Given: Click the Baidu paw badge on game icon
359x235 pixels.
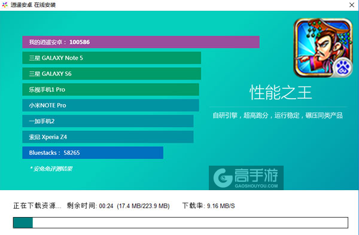Looking at the screenshot, I should pos(342,68).
